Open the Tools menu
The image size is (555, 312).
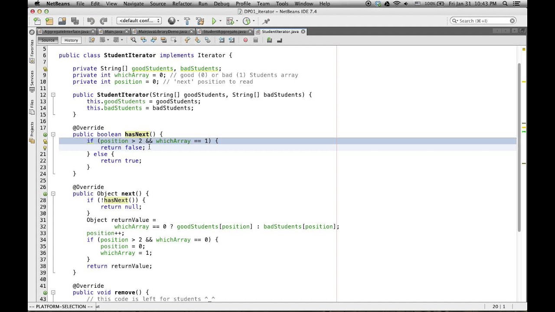[x=282, y=3]
